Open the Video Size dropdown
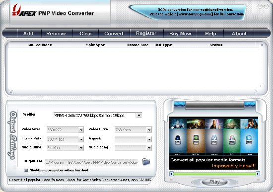Screen dimensions: 273x192 [x=81, y=130]
